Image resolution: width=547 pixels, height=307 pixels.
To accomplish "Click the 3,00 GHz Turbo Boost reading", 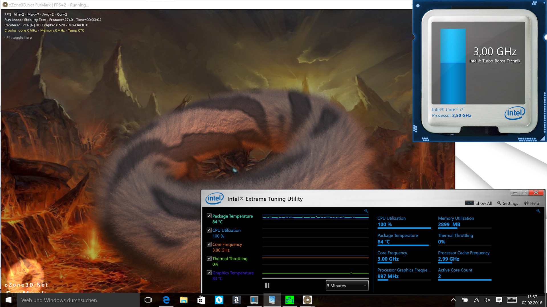I will 495,51.
